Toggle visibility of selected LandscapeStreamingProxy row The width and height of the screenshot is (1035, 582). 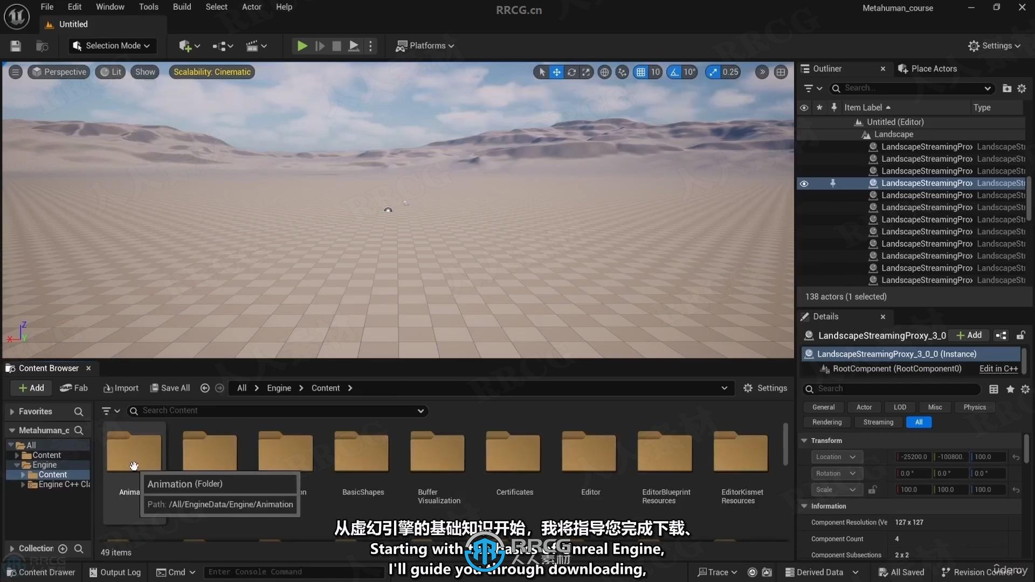tap(804, 183)
